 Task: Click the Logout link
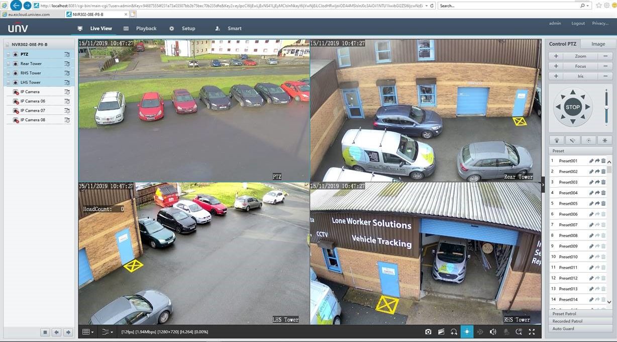point(578,23)
